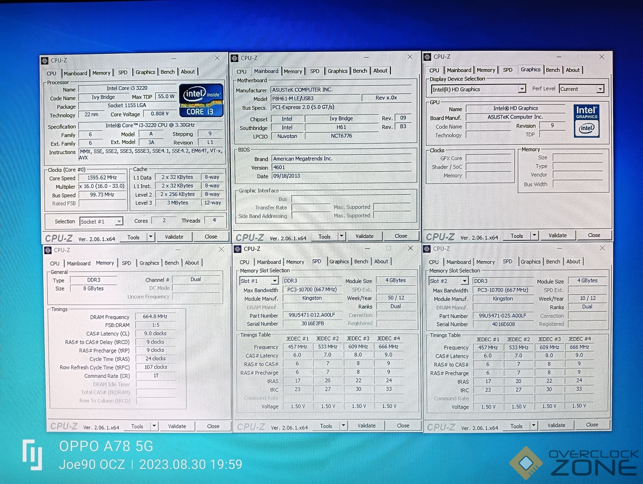Open the Slot #2 memory slot dropdown
Image resolution: width=643 pixels, height=484 pixels.
tap(464, 281)
